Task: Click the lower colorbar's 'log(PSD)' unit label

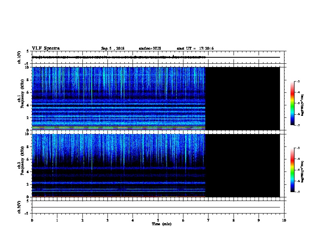Action: point(302,172)
